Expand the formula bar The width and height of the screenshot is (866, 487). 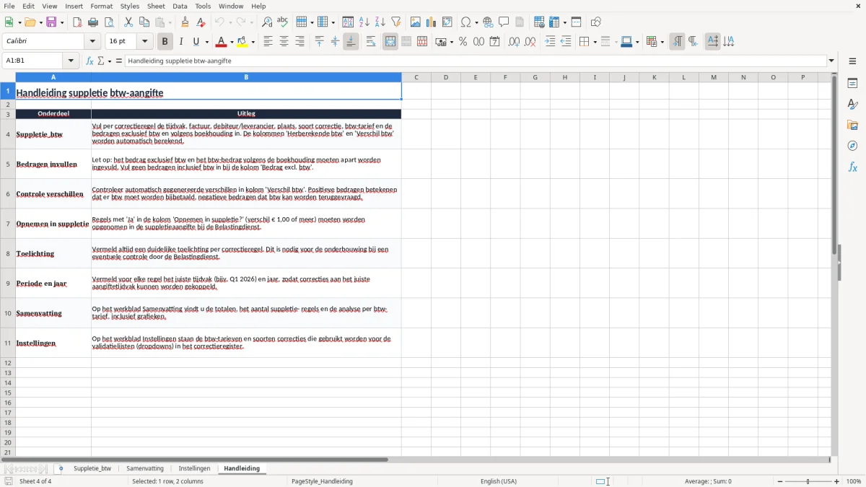pyautogui.click(x=831, y=61)
